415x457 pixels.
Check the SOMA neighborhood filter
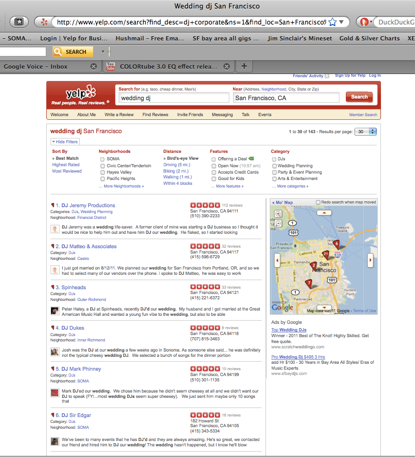[x=103, y=159]
